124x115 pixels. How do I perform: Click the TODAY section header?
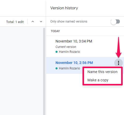tap(55, 31)
